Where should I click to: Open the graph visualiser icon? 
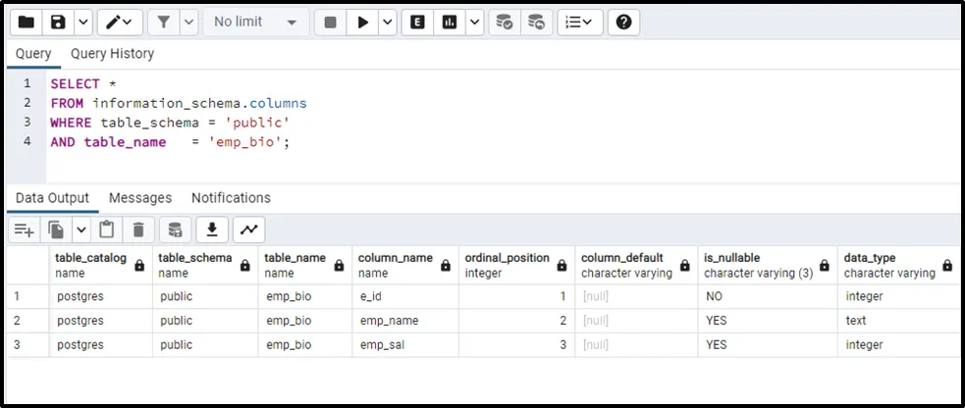(249, 229)
